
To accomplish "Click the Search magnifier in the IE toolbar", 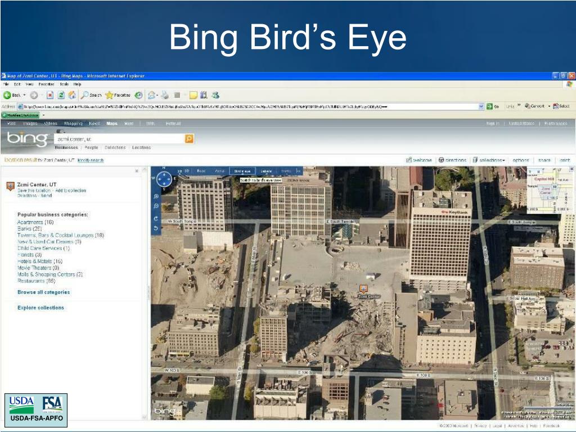I will coord(84,95).
